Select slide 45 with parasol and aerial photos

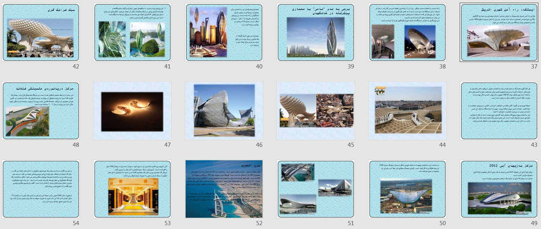(x=316, y=111)
